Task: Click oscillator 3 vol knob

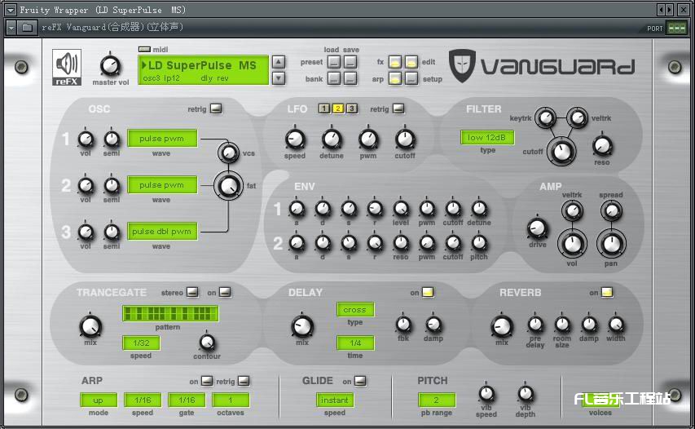Action: pos(86,232)
